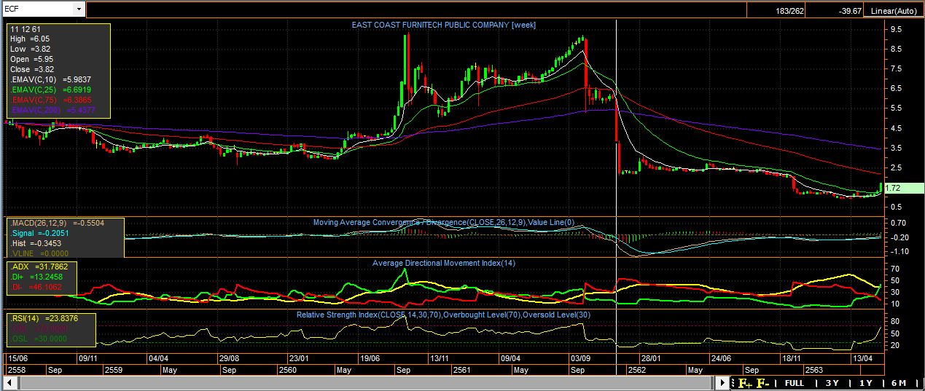Select the EMAV(C,25) green legend entry
The width and height of the screenshot is (925, 391).
50,89
